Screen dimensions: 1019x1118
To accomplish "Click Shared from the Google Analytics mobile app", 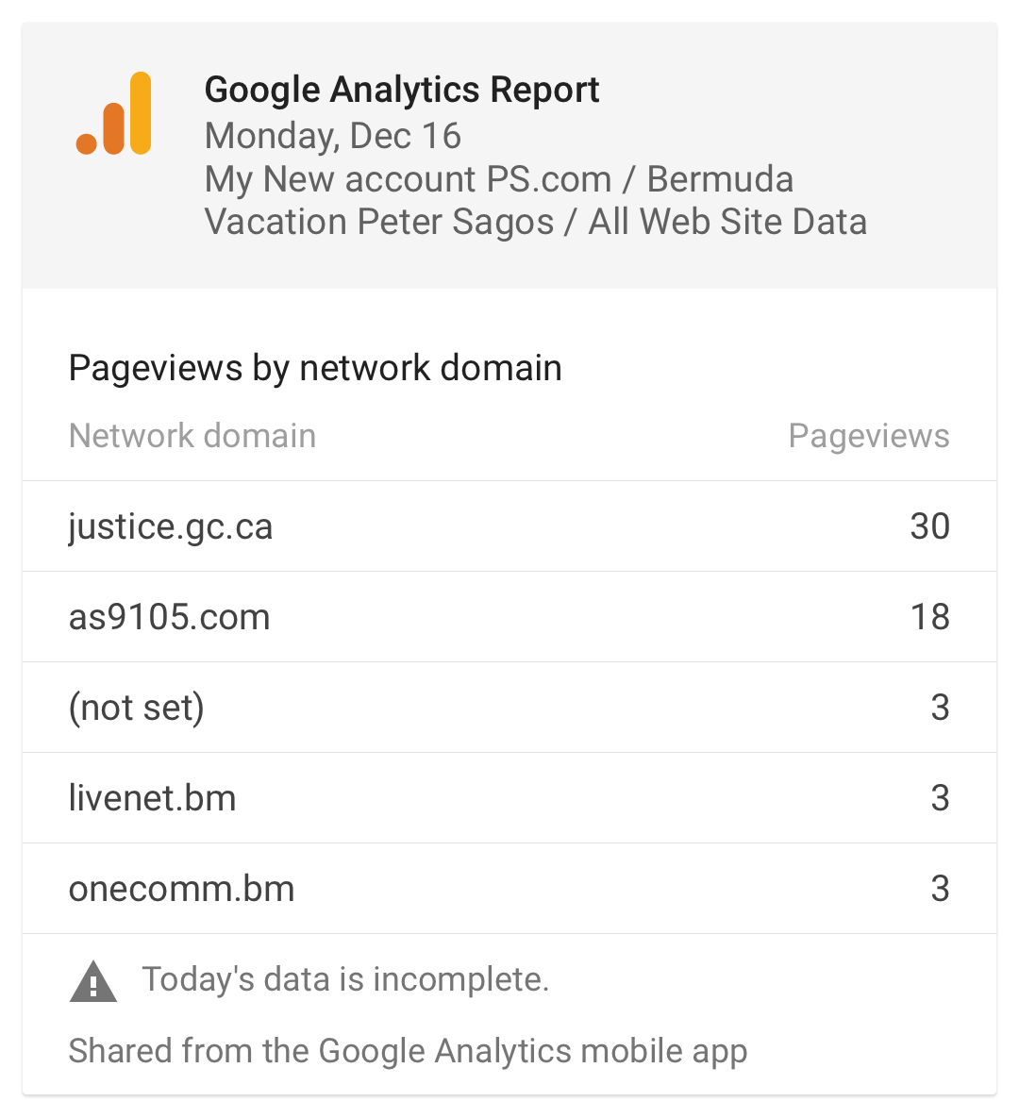I will [408, 1051].
